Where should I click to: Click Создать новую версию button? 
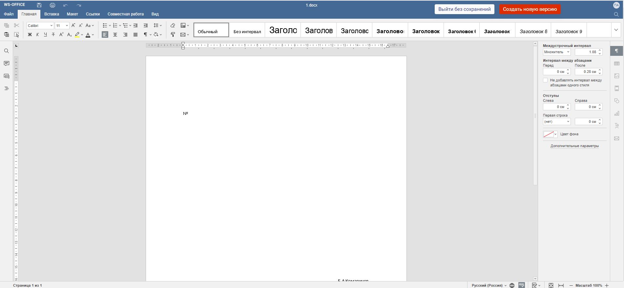click(x=530, y=9)
